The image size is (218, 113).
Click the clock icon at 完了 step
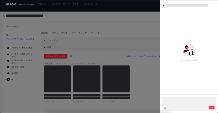point(8,79)
